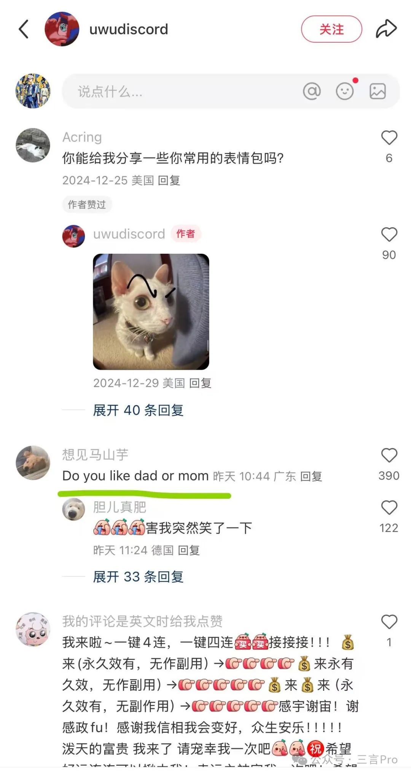This screenshot has width=411, height=776.
Task: Expand 展开 33 条回复
Action: (138, 577)
